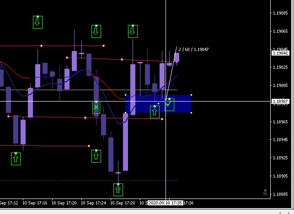
Task: Click the 17:36 time label
Action: pyautogui.click(x=188, y=203)
